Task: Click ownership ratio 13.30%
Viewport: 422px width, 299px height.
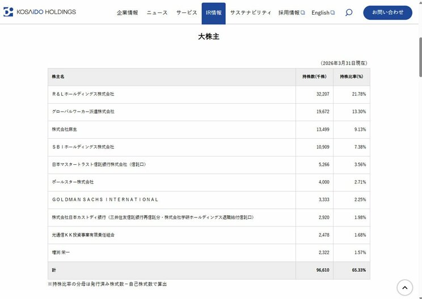Action: tap(359, 112)
